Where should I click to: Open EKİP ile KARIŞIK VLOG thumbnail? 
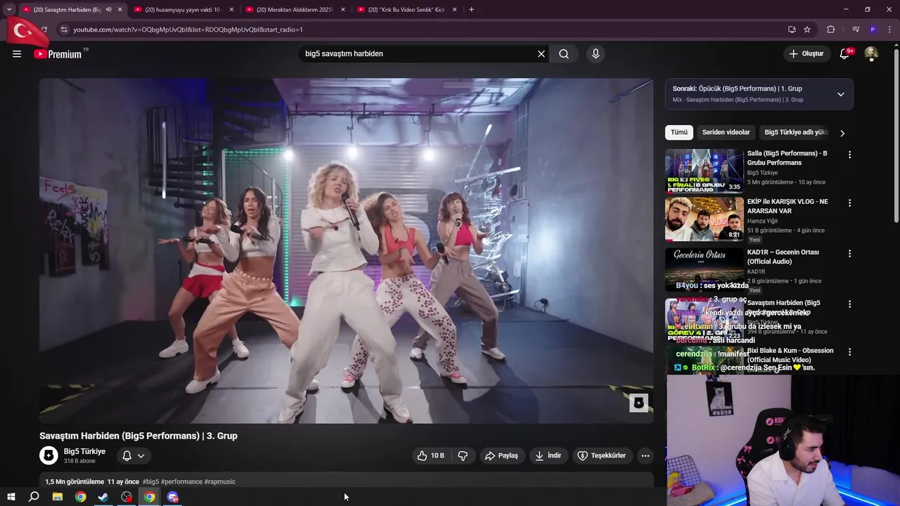point(705,219)
